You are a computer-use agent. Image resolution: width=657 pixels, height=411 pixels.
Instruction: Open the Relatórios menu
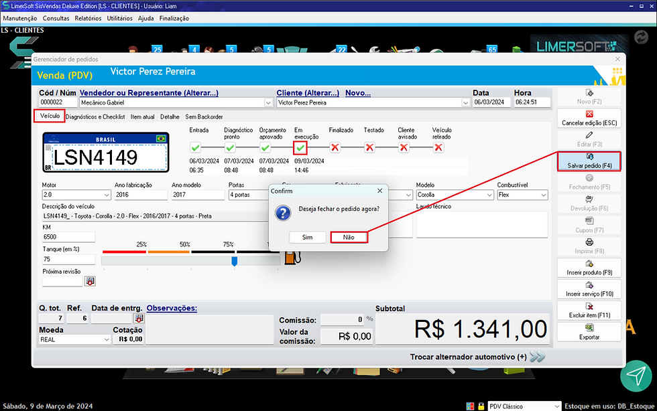[x=88, y=19]
